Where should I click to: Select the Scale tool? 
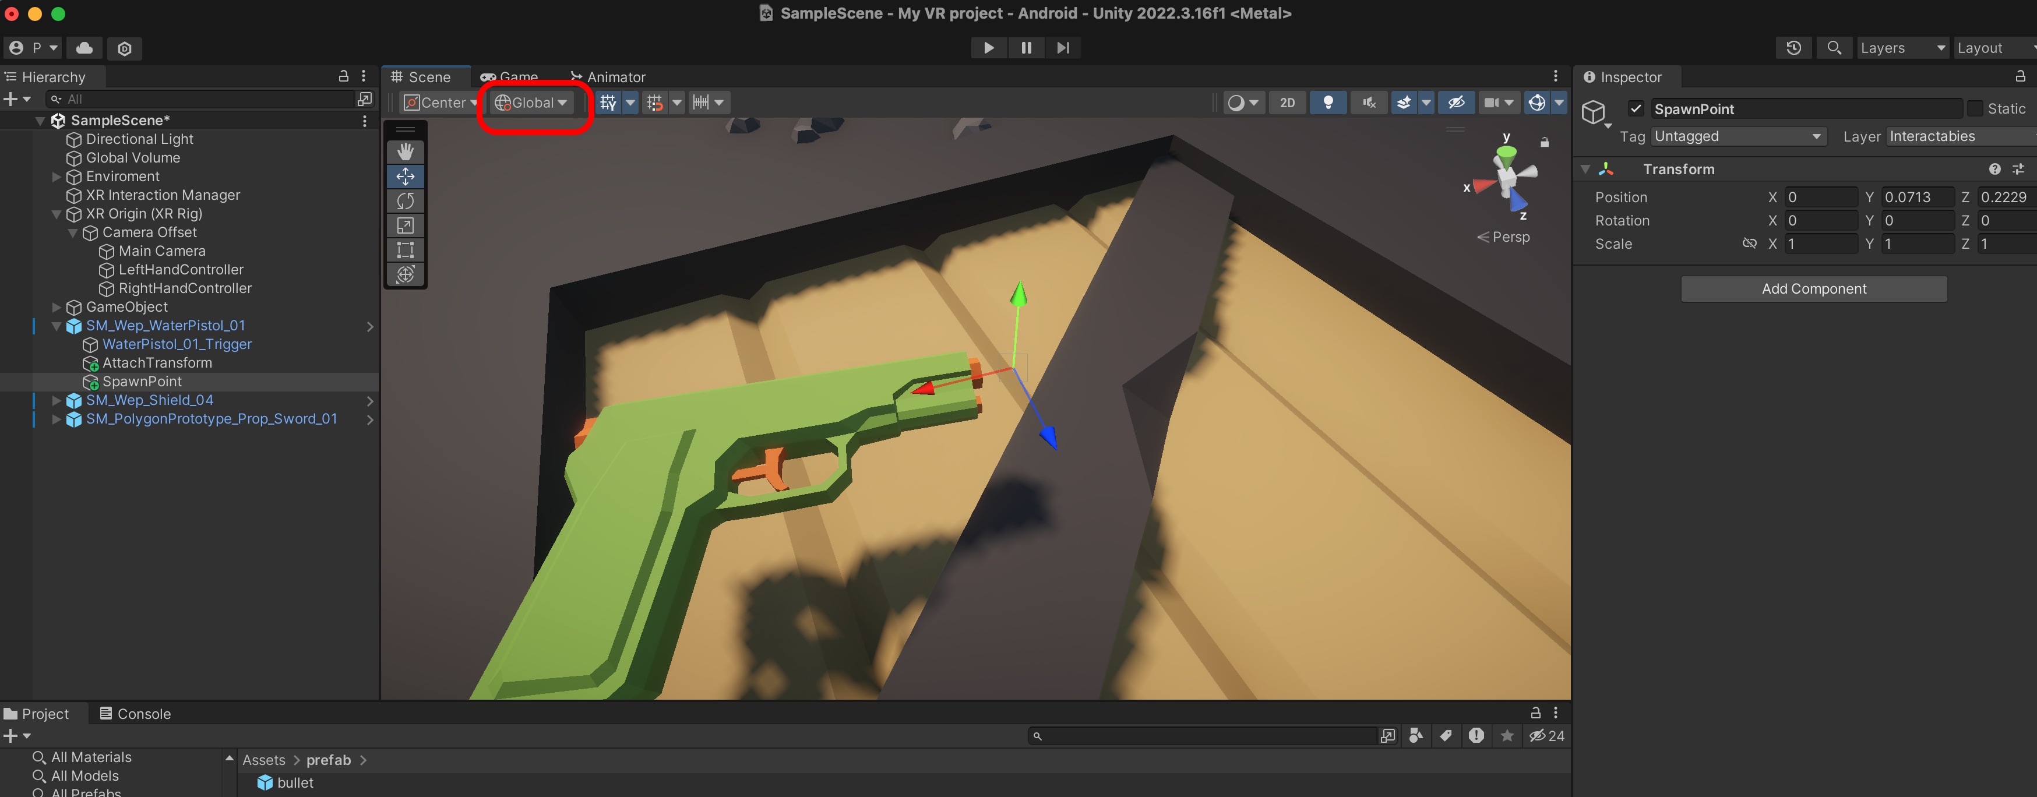point(405,225)
